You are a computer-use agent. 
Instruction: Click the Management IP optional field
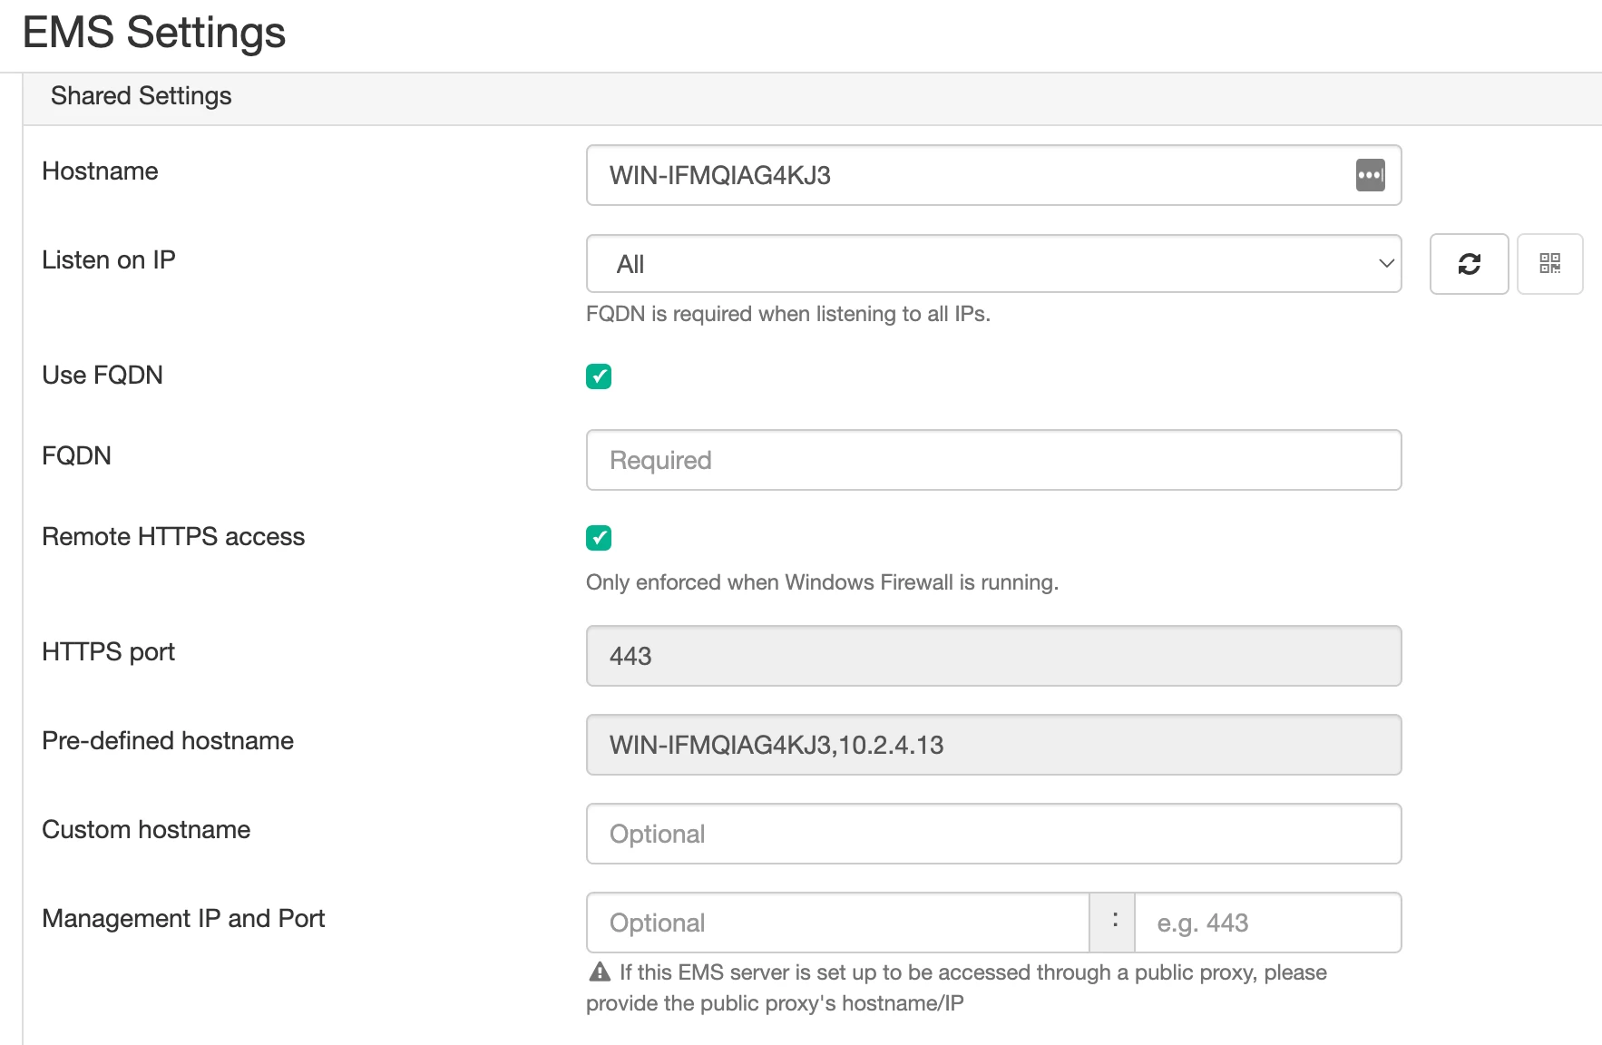tap(837, 923)
